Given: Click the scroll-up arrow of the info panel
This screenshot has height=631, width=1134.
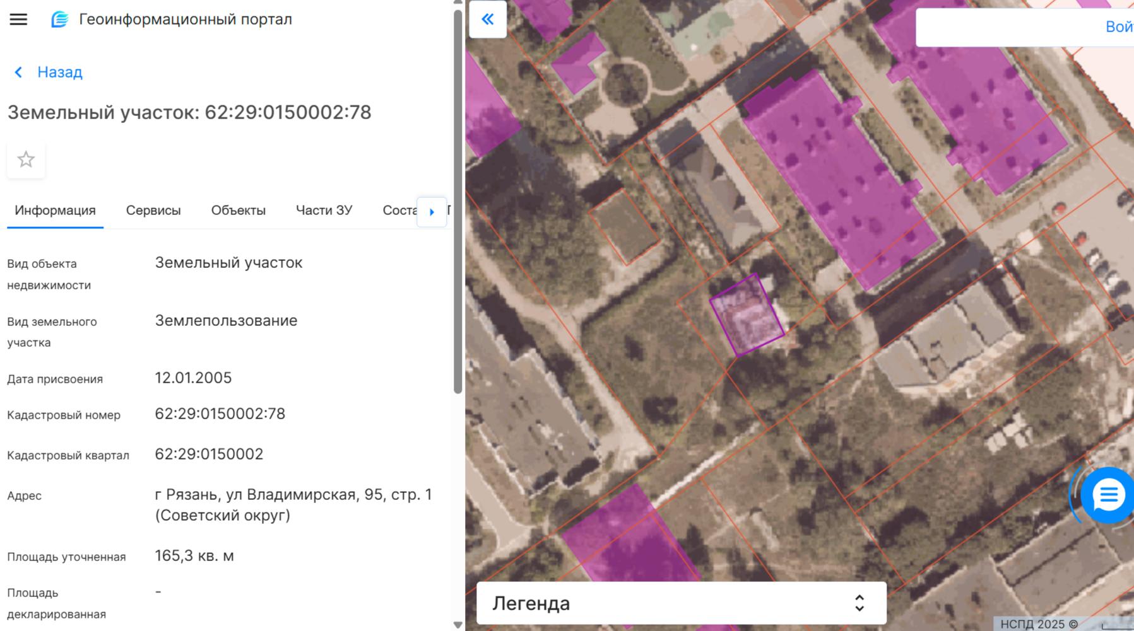Looking at the screenshot, I should pos(458,3).
